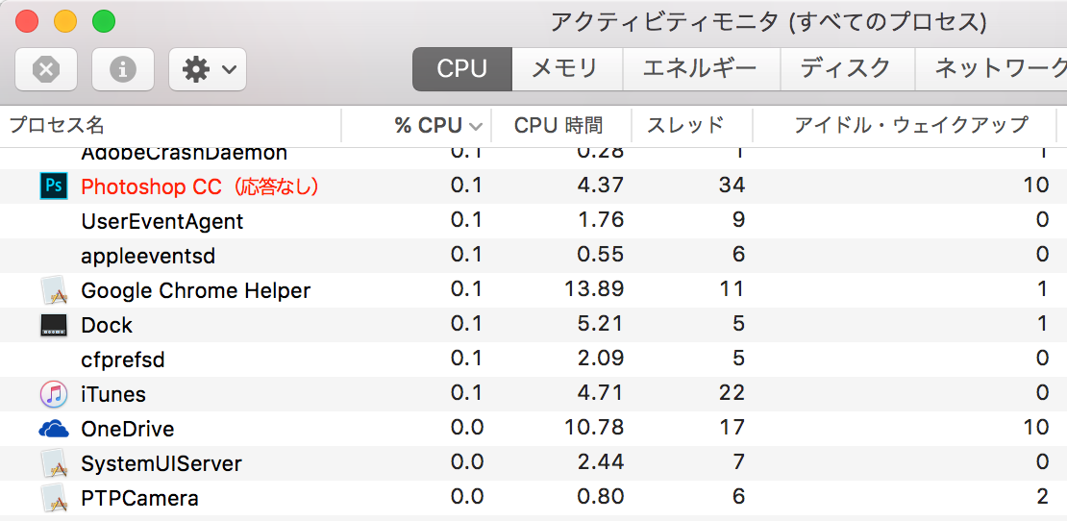The image size is (1067, 521).
Task: Click the green full-screen window button
Action: click(x=104, y=22)
